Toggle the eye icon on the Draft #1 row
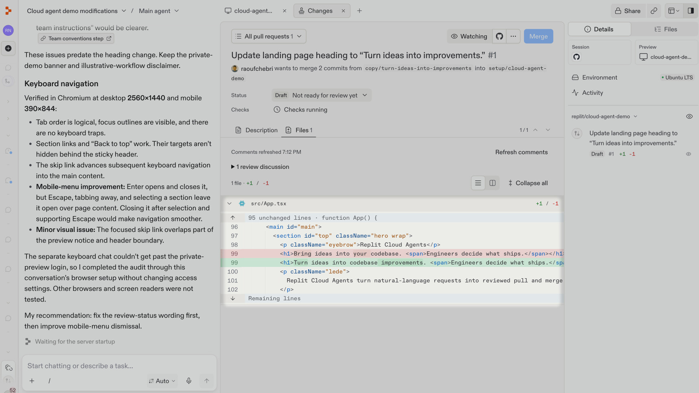This screenshot has height=393, width=699. 688,154
